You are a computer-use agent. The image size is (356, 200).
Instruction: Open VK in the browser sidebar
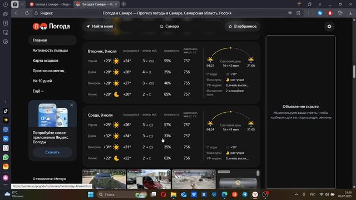click(x=6, y=139)
